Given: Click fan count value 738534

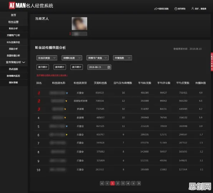Looking at the screenshot, I should coord(100,101).
